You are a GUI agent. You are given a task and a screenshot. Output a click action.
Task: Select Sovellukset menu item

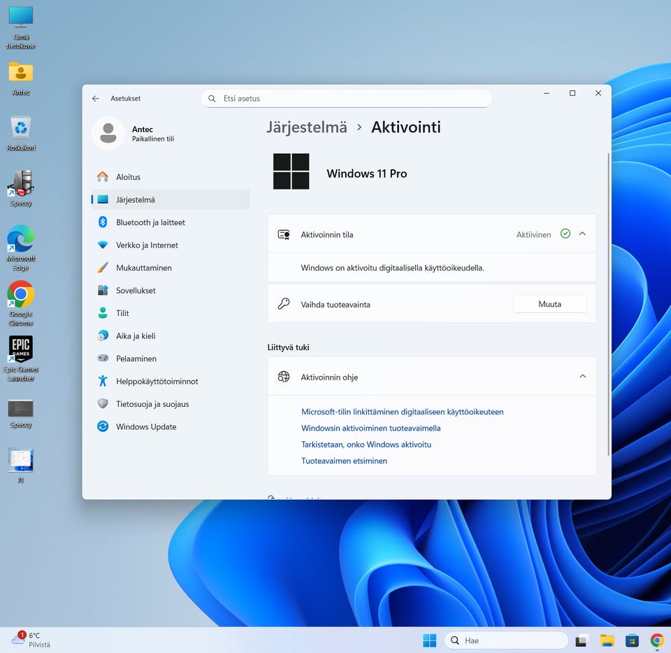click(136, 290)
